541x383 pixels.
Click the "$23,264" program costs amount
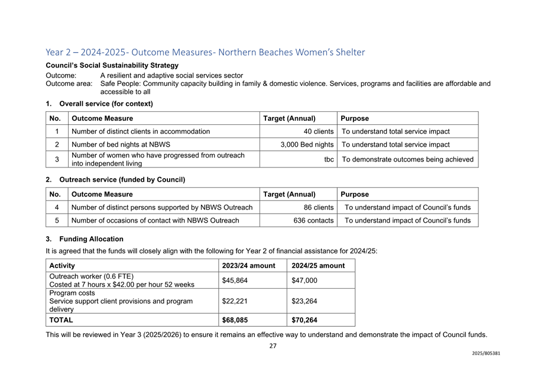(x=304, y=301)
